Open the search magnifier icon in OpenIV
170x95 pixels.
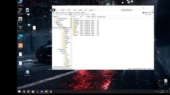click(152, 10)
